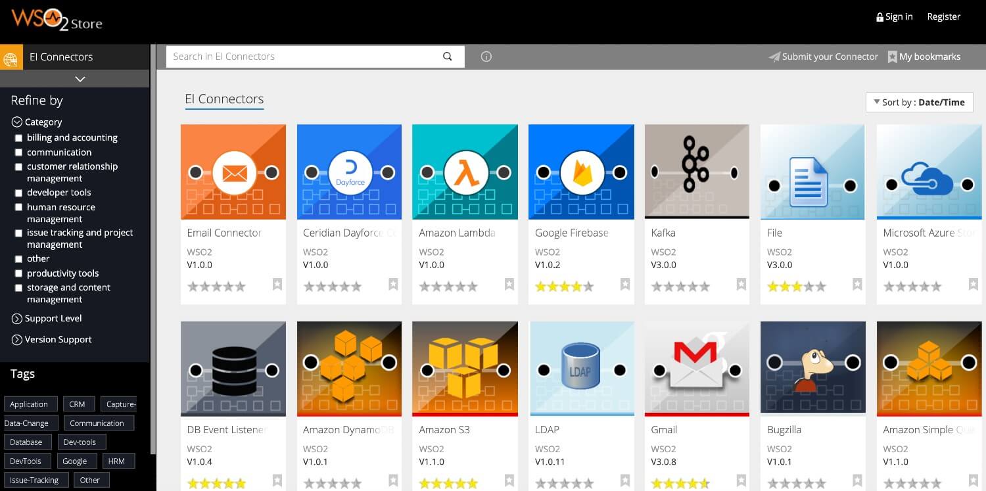Bookmark the Email Connector
Image resolution: width=986 pixels, height=491 pixels.
(277, 285)
